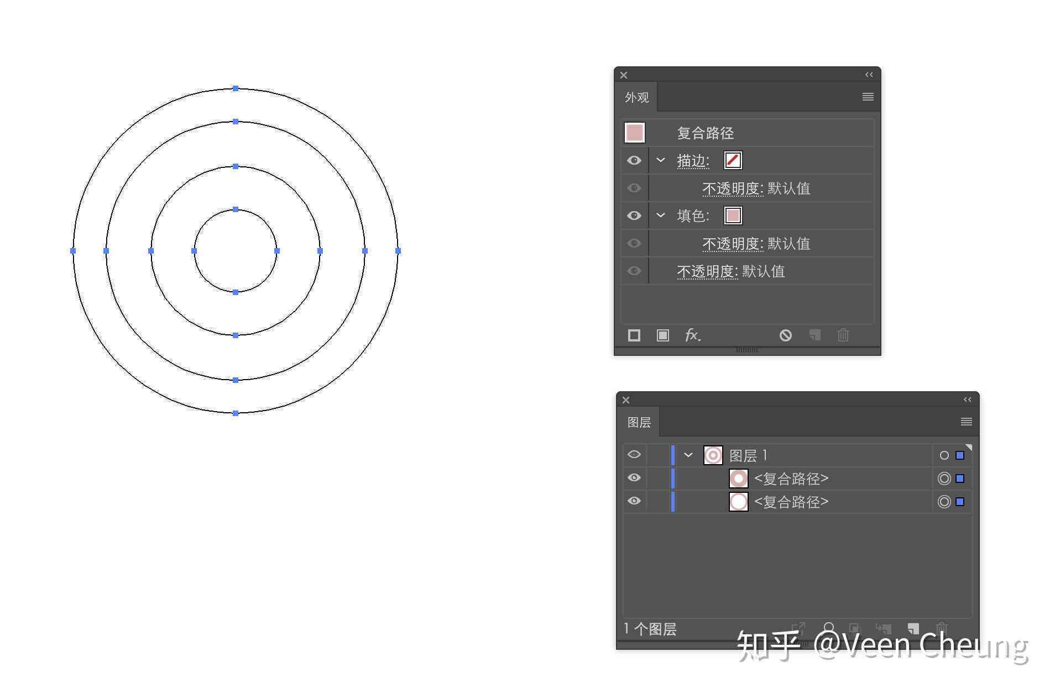Toggle eye for opacity under 描边
This screenshot has height=694, width=1055.
(634, 188)
